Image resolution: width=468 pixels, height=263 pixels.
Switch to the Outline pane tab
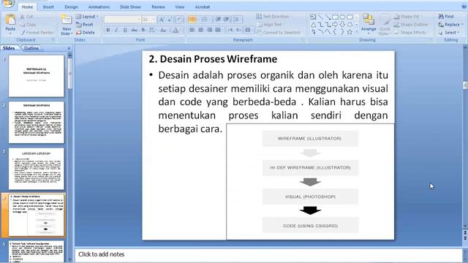pos(31,48)
